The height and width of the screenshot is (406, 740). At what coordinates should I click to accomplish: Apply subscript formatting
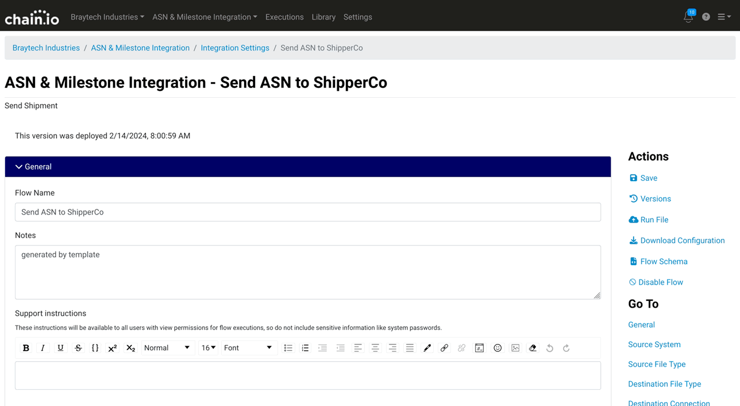130,348
